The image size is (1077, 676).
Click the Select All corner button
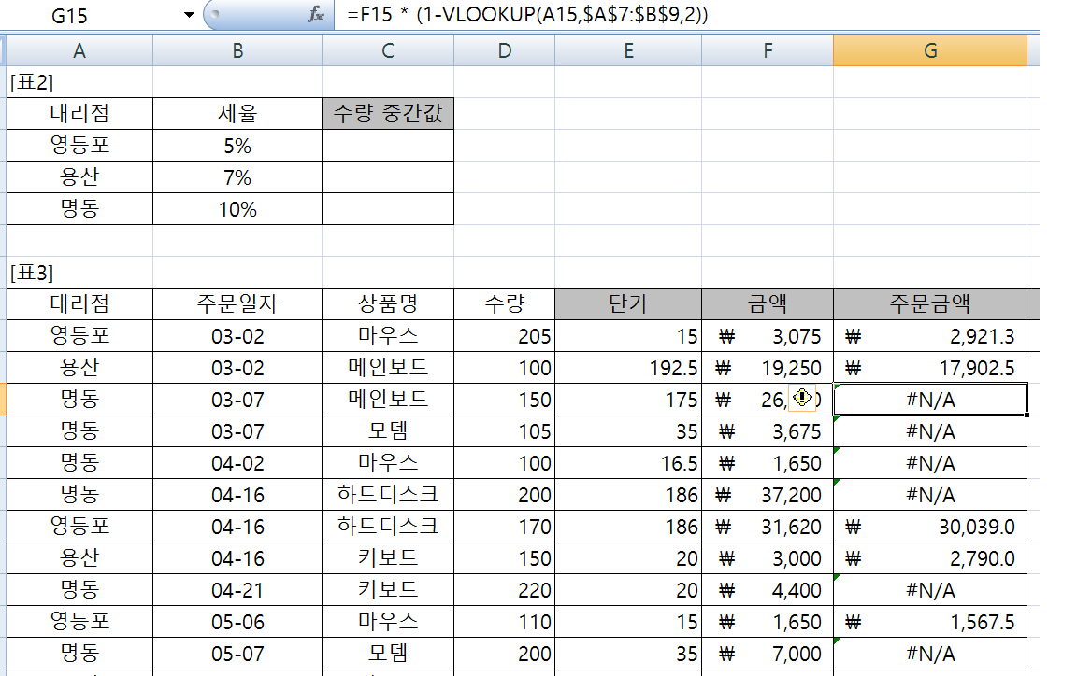pos(3,50)
